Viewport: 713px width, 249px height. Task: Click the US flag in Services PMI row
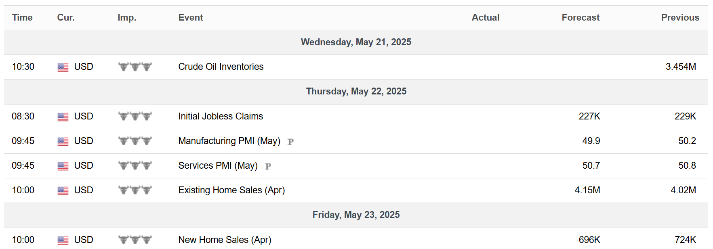point(63,166)
